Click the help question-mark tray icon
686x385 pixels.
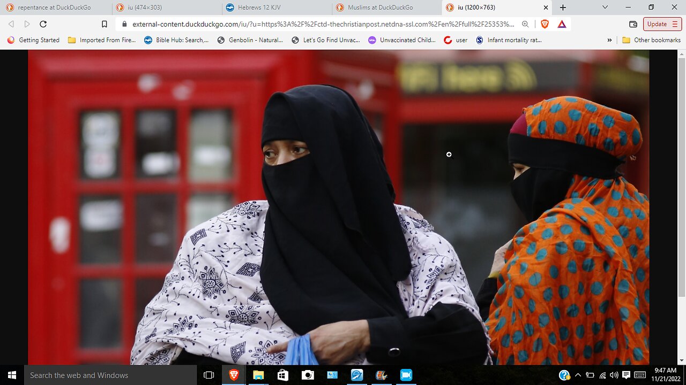click(564, 375)
